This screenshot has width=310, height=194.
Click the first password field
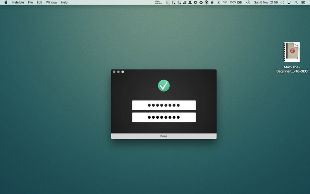(164, 105)
